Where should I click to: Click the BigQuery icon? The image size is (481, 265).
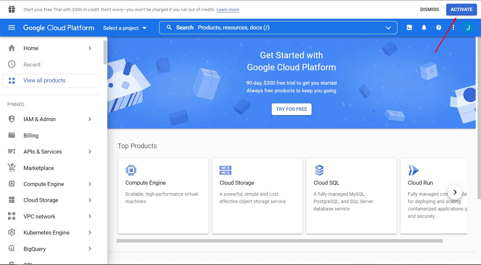coord(12,249)
